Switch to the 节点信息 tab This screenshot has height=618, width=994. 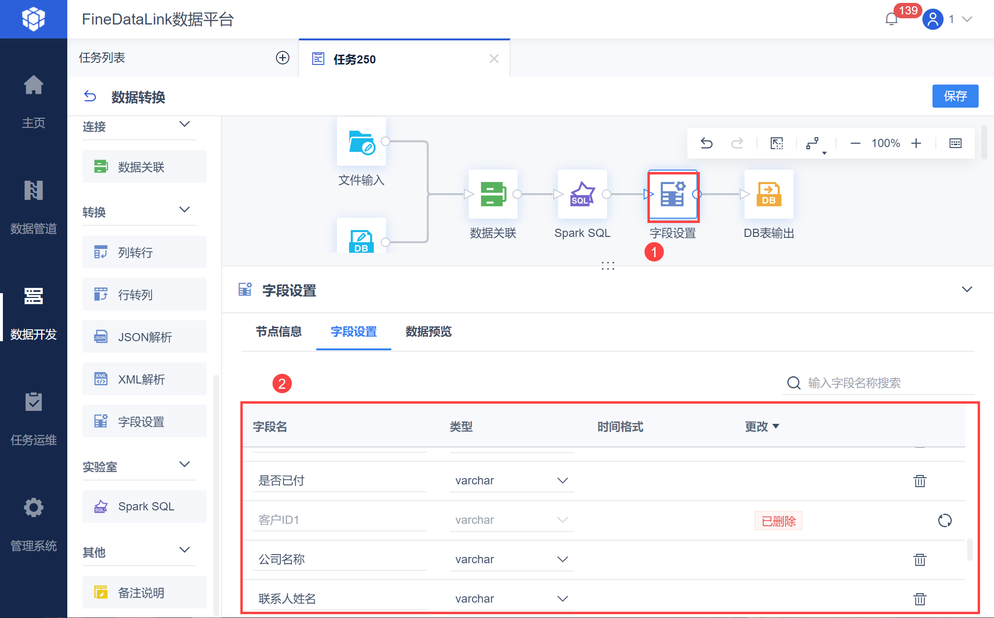click(x=278, y=332)
